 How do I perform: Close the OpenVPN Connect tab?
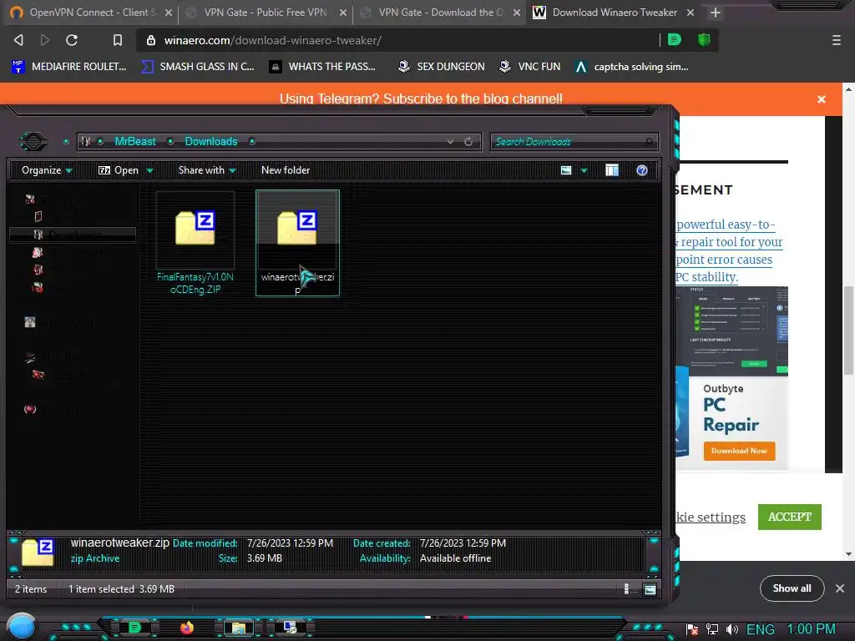[x=169, y=13]
